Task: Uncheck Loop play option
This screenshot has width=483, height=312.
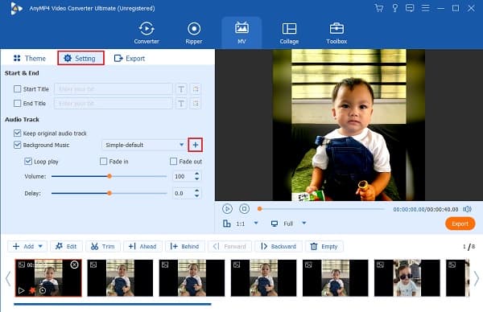Action: point(28,162)
